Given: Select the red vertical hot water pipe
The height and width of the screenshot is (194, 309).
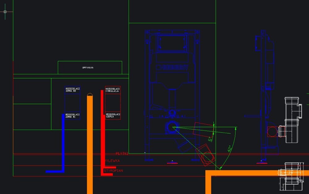Looking at the screenshot, I should click(102, 130).
